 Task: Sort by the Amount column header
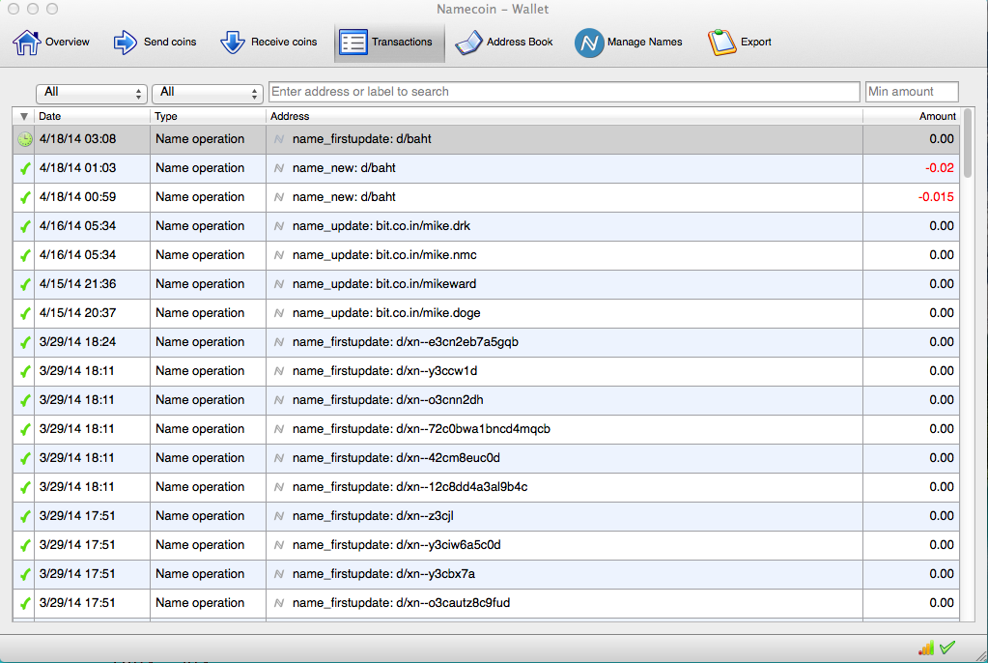pyautogui.click(x=911, y=117)
